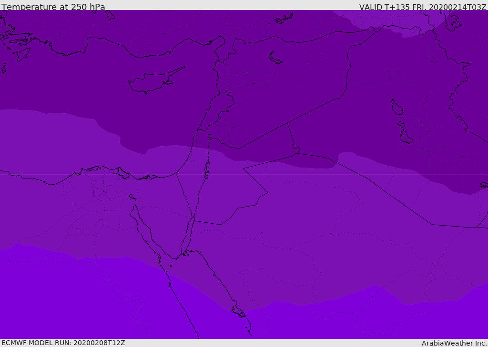Click the Mediterranean Sea west of Cyprus
The width and height of the screenshot is (488, 347).
coord(71,86)
